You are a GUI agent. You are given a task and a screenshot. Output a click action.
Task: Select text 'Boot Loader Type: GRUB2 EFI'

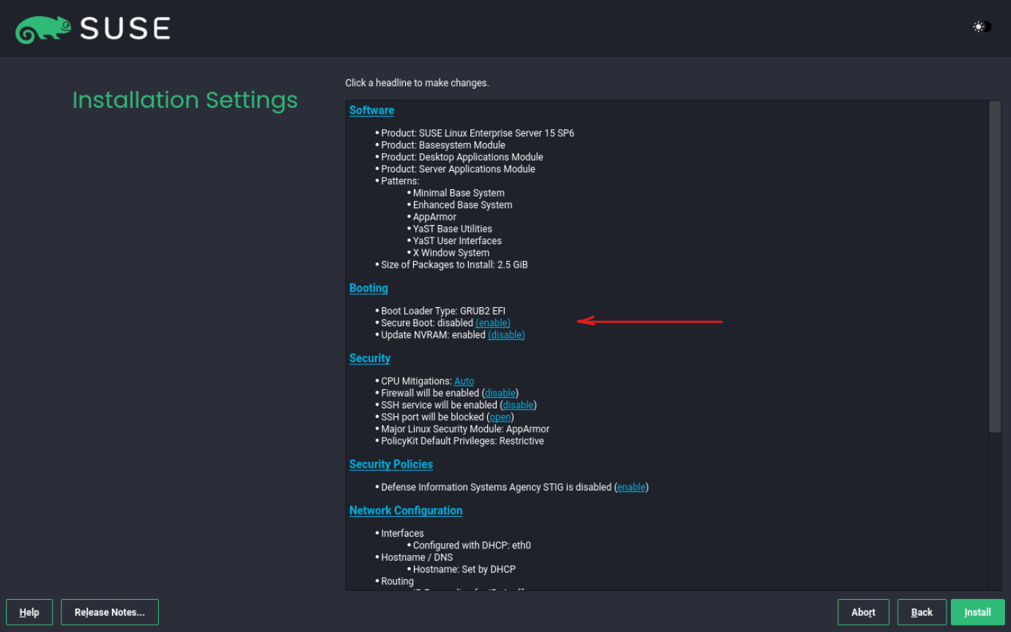point(443,311)
